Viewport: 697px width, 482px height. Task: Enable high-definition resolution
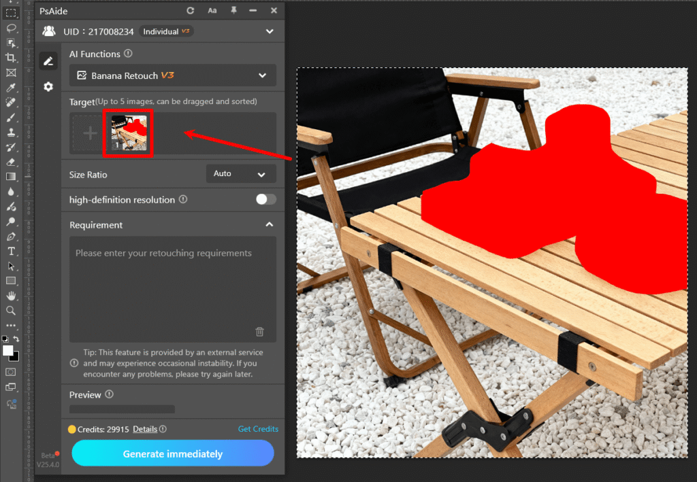coord(265,200)
